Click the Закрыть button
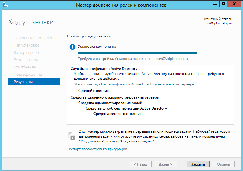This screenshot has width=243, height=171. click(x=198, y=164)
